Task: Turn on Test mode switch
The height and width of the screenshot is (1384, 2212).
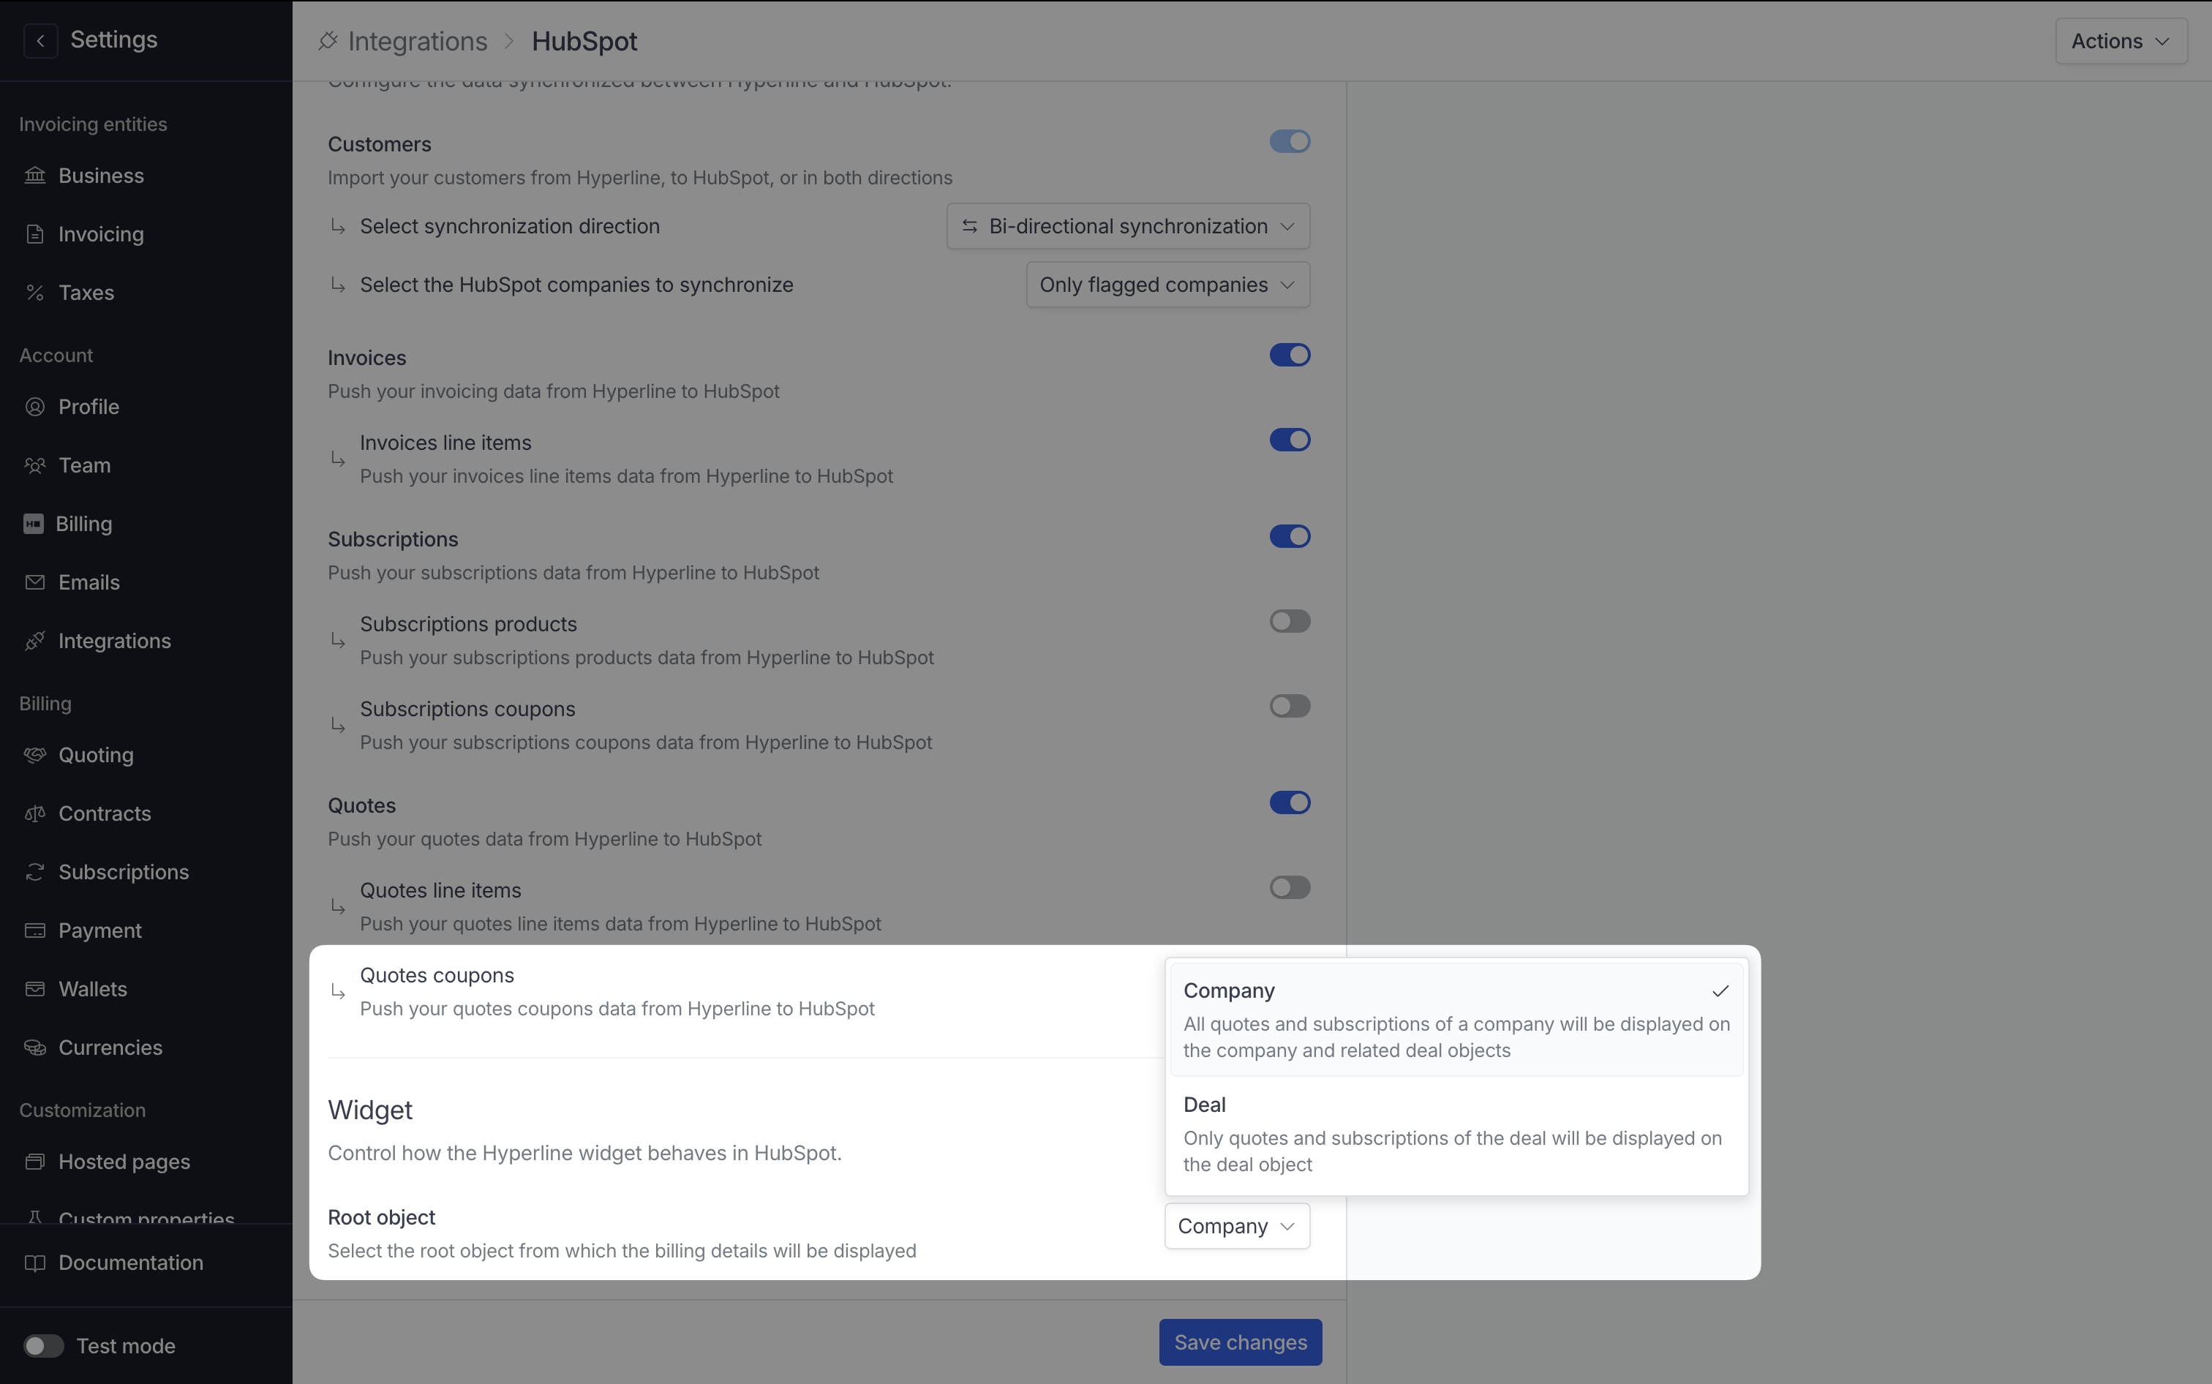Action: (x=43, y=1345)
